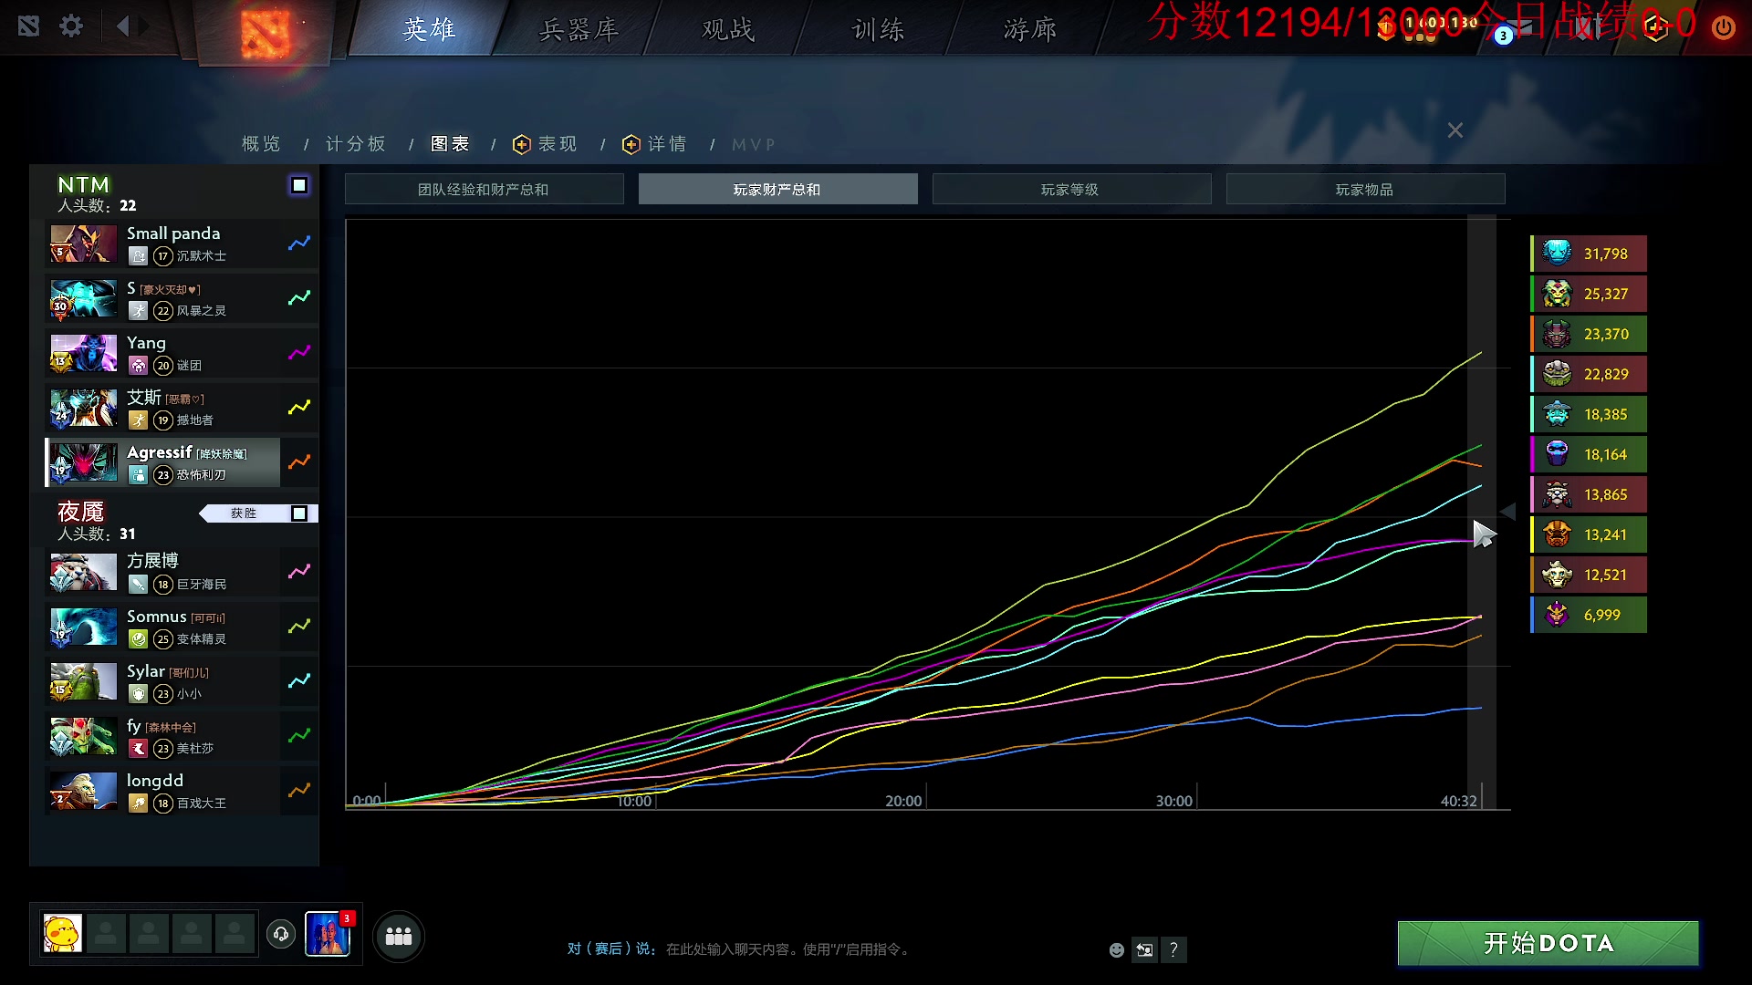1752x985 pixels.
Task: Select the 图表 section
Action: coord(450,144)
